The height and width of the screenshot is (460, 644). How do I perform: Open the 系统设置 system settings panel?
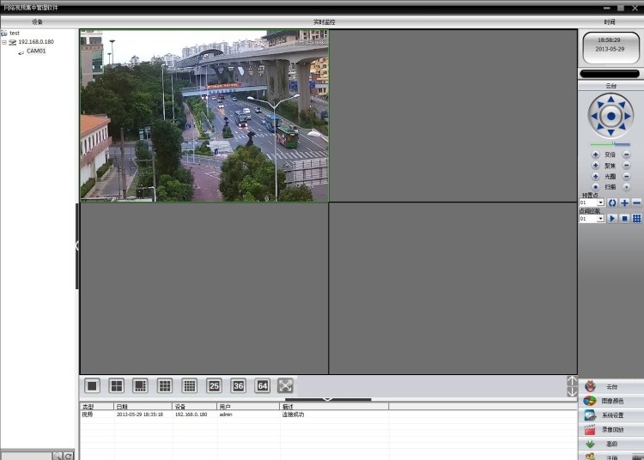tap(611, 415)
